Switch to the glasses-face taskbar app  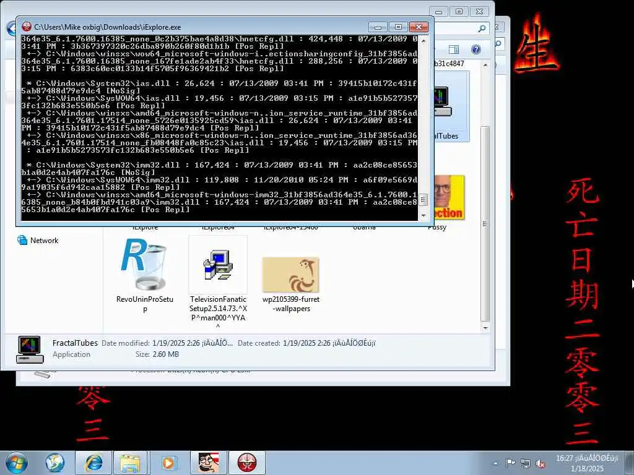[x=209, y=463]
